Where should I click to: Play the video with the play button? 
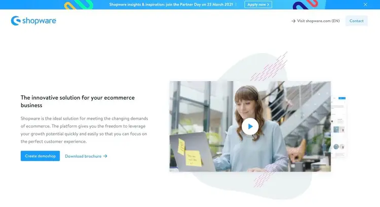(x=250, y=127)
